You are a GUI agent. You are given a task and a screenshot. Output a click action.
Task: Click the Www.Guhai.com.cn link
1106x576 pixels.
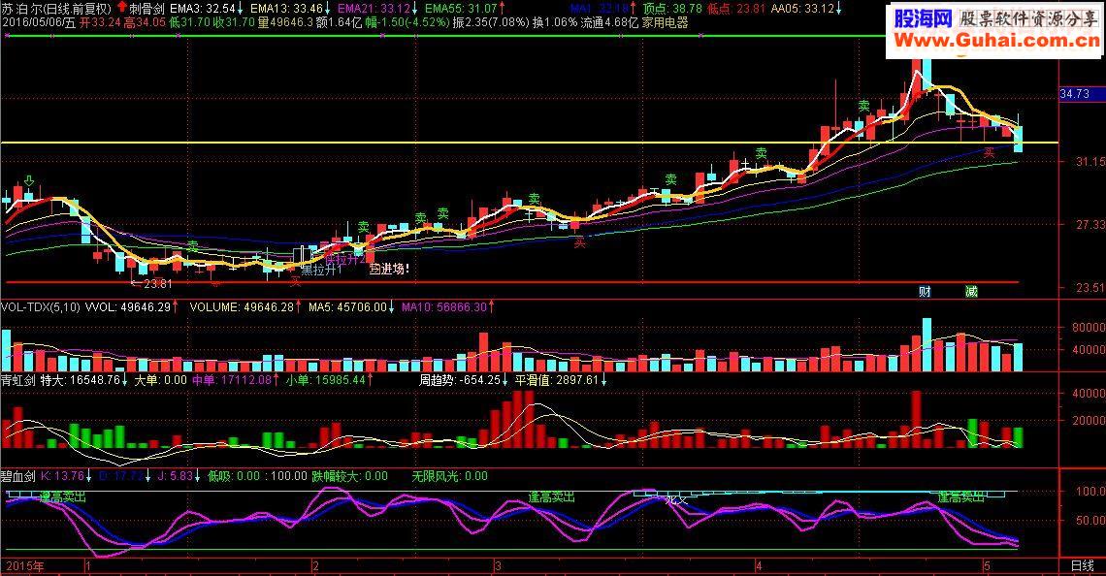point(996,40)
